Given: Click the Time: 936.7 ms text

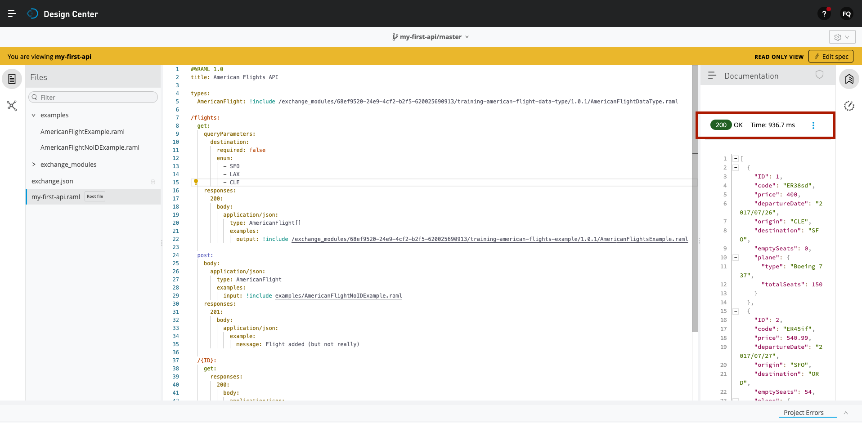Looking at the screenshot, I should (x=772, y=125).
